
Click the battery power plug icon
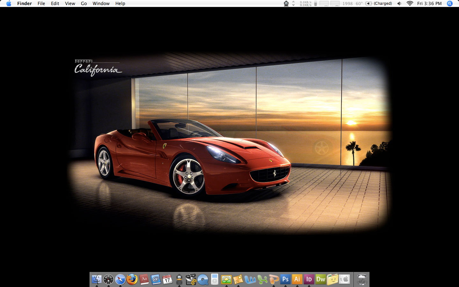point(369,4)
